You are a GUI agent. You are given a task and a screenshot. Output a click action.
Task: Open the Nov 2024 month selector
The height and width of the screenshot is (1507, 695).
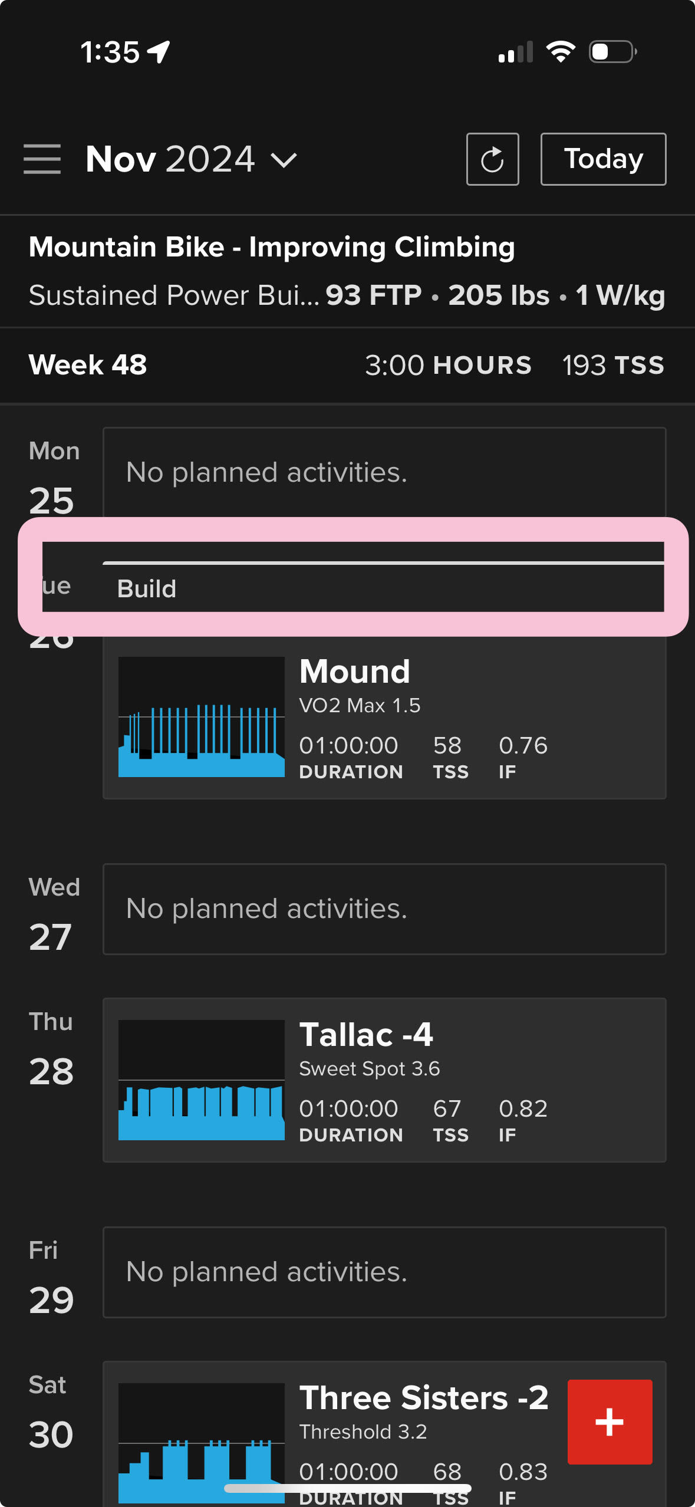tap(192, 159)
